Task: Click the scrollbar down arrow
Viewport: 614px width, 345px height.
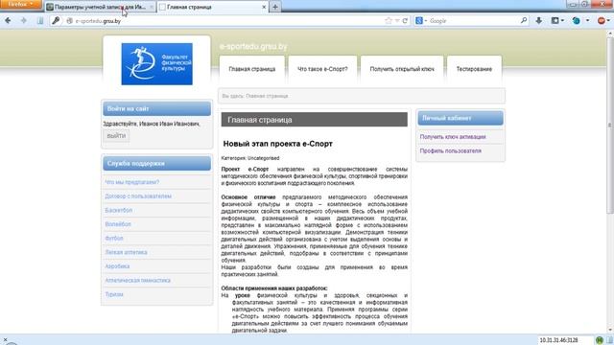Action: pos(610,331)
